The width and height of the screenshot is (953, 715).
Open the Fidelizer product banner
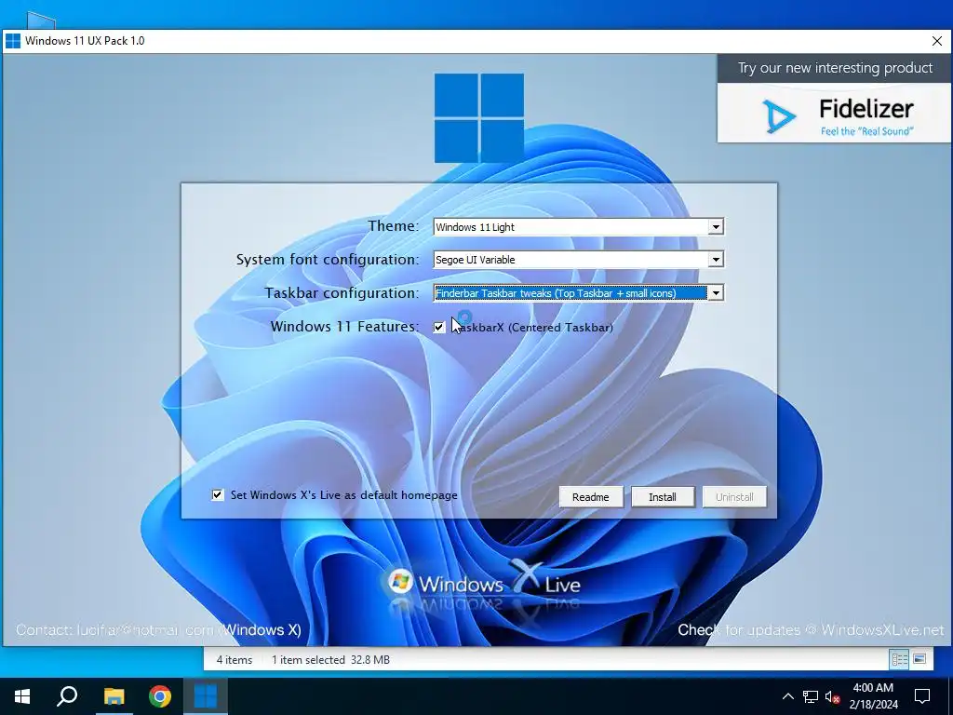834,99
